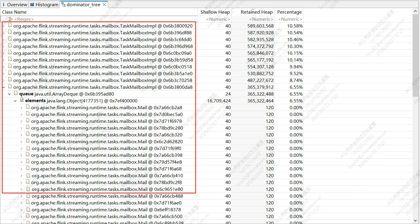The image size is (420, 224).
Task: Focus the Retained Heap Numeric filter field
Action: (x=253, y=19)
